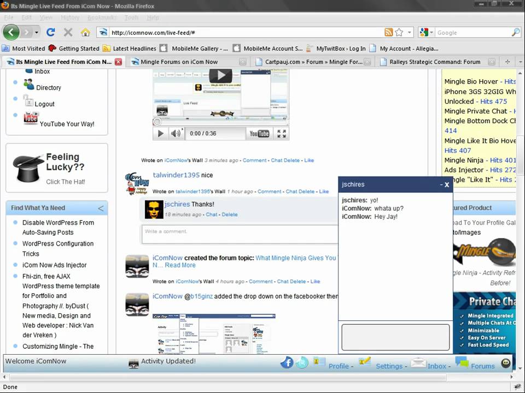Collapse the Find What Ya Need panel

coord(101,208)
